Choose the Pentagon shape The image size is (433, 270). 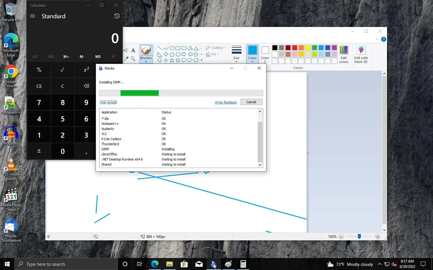[x=172, y=54]
